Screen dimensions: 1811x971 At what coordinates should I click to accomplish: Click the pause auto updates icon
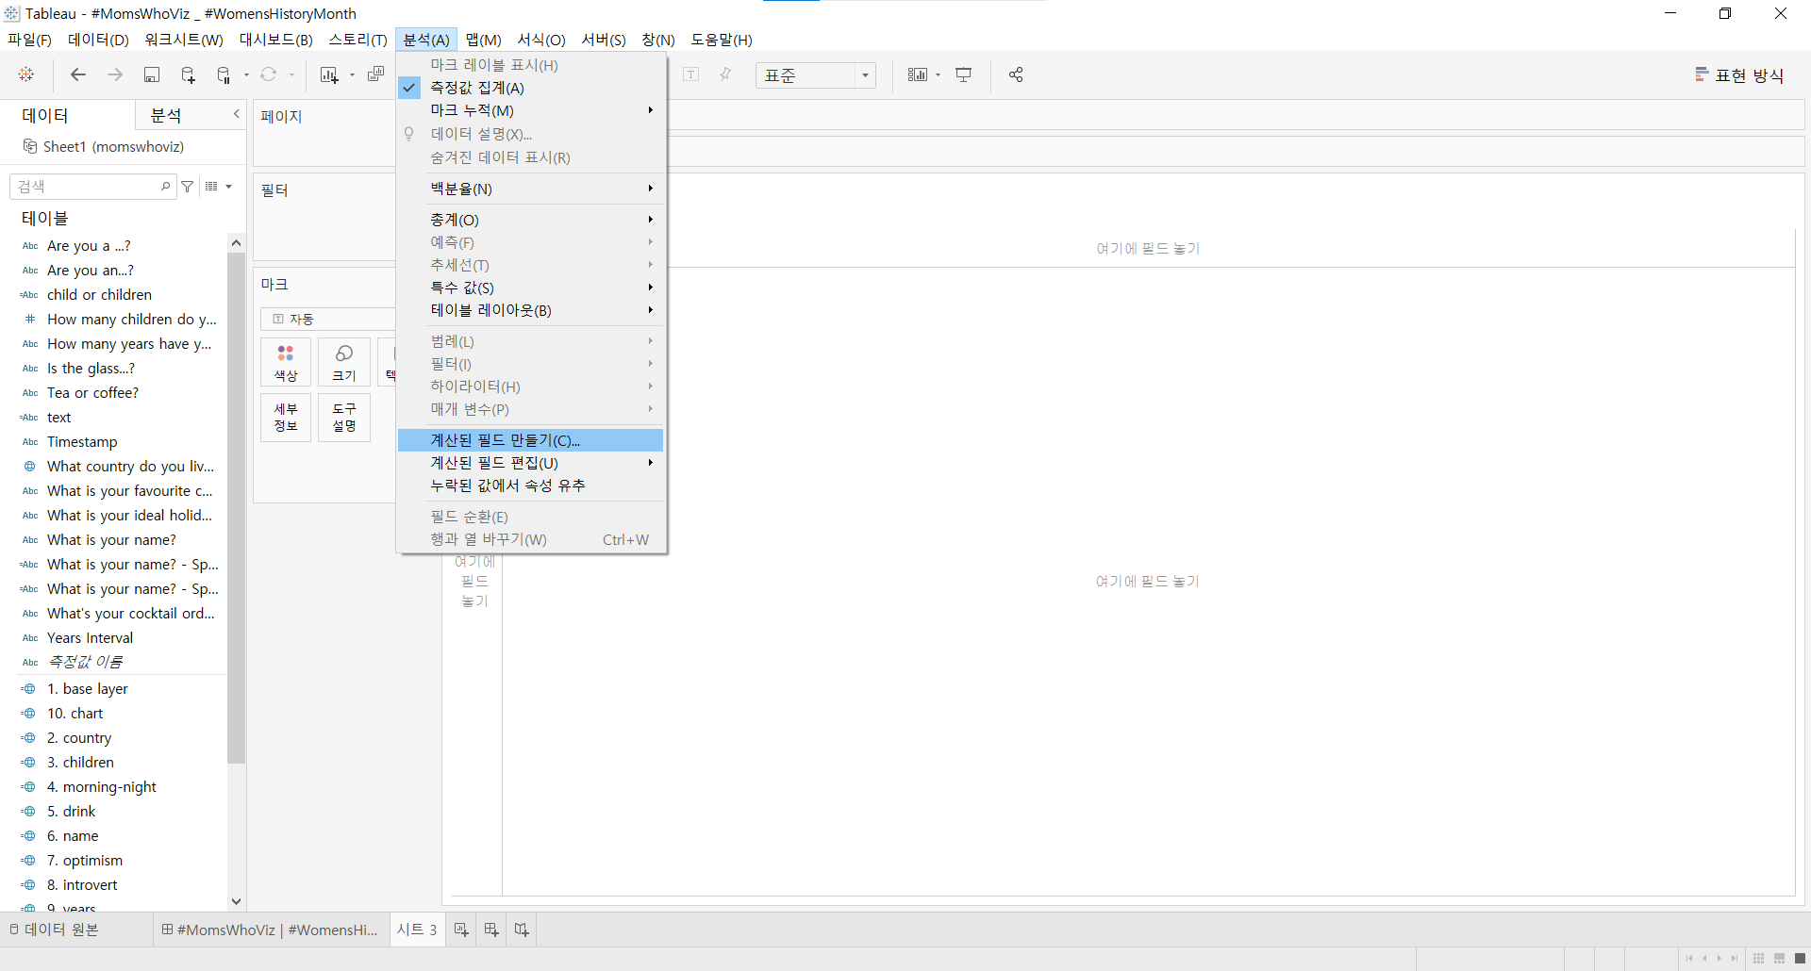point(224,74)
